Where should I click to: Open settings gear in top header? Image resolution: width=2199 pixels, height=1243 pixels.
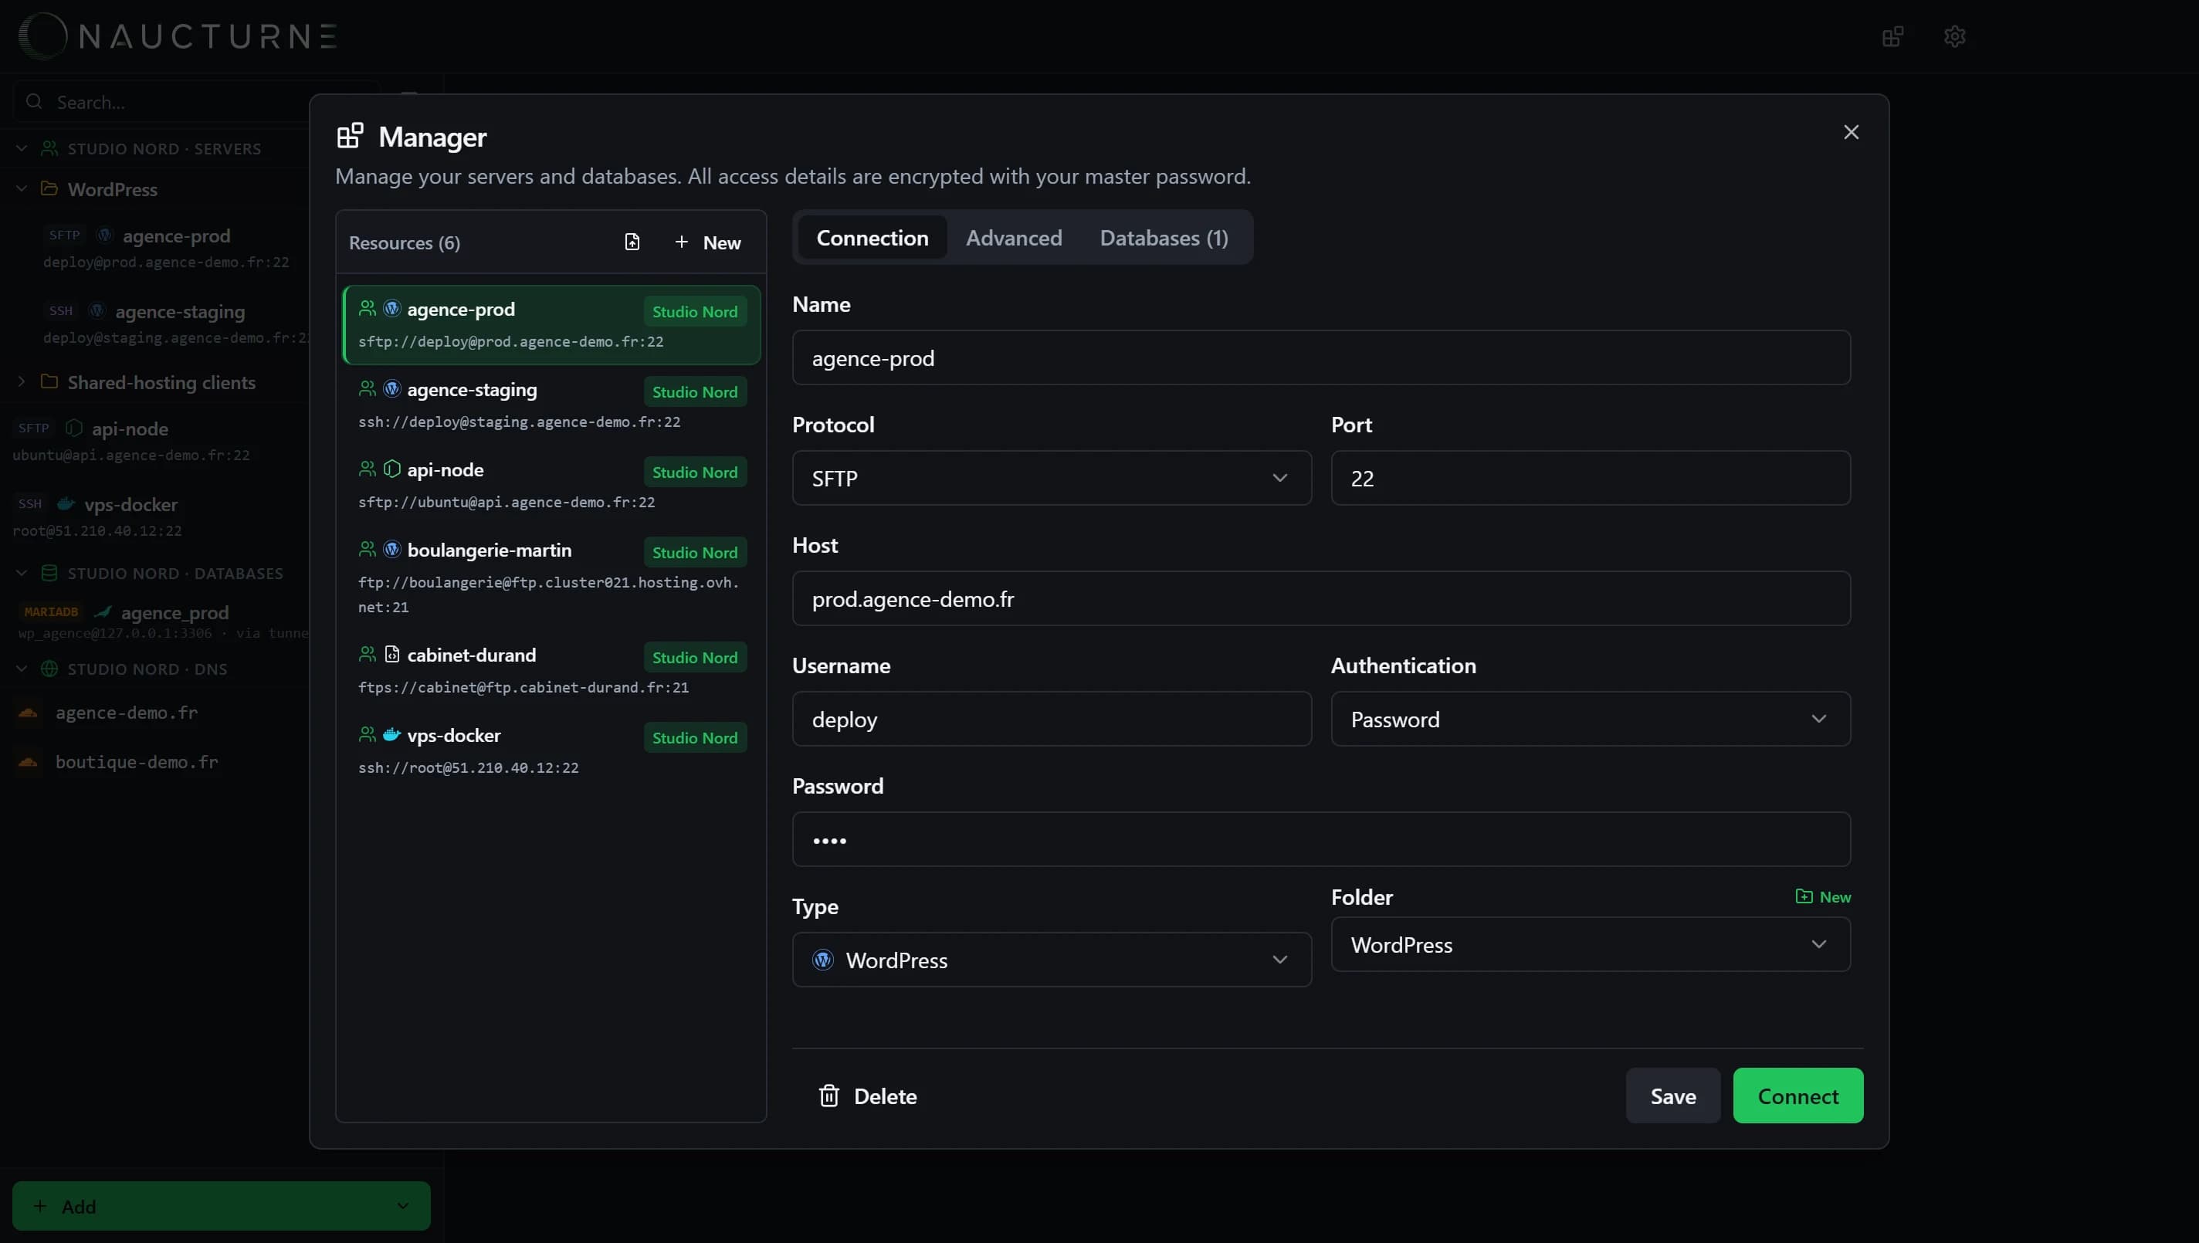(x=1955, y=37)
